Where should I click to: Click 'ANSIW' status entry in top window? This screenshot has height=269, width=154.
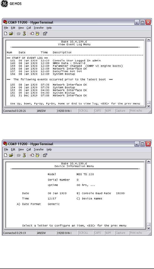click(42, 111)
